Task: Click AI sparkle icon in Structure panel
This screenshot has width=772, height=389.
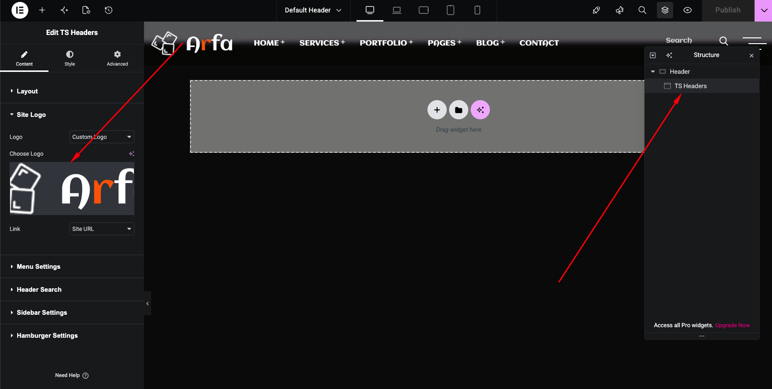Action: tap(669, 55)
